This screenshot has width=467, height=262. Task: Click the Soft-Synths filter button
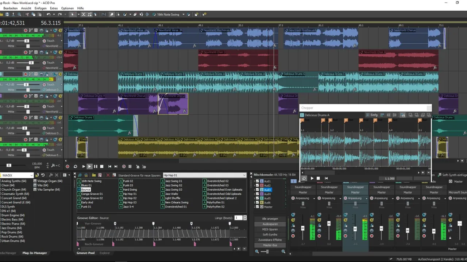coord(270,235)
